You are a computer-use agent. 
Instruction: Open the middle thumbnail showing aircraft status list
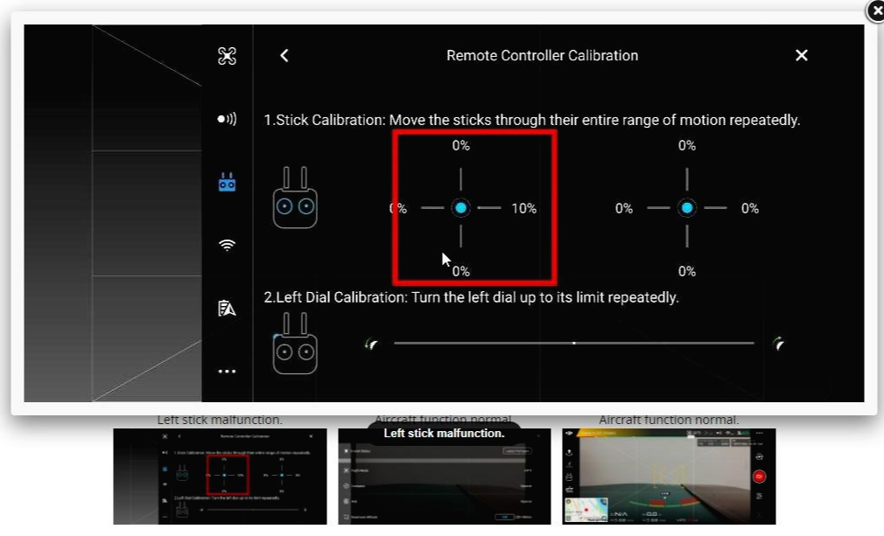(x=445, y=477)
